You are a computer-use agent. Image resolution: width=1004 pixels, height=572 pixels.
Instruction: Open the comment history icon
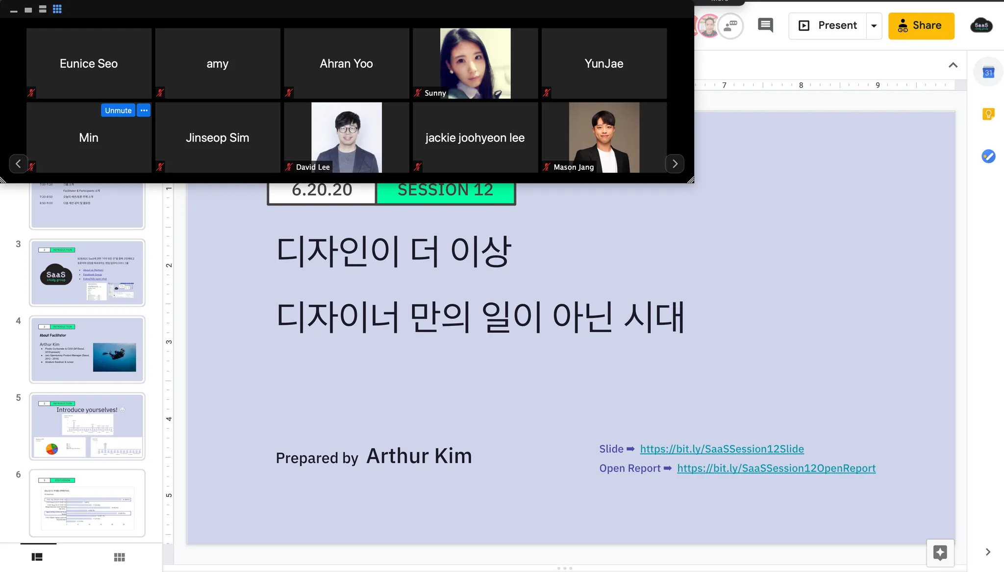coord(765,26)
